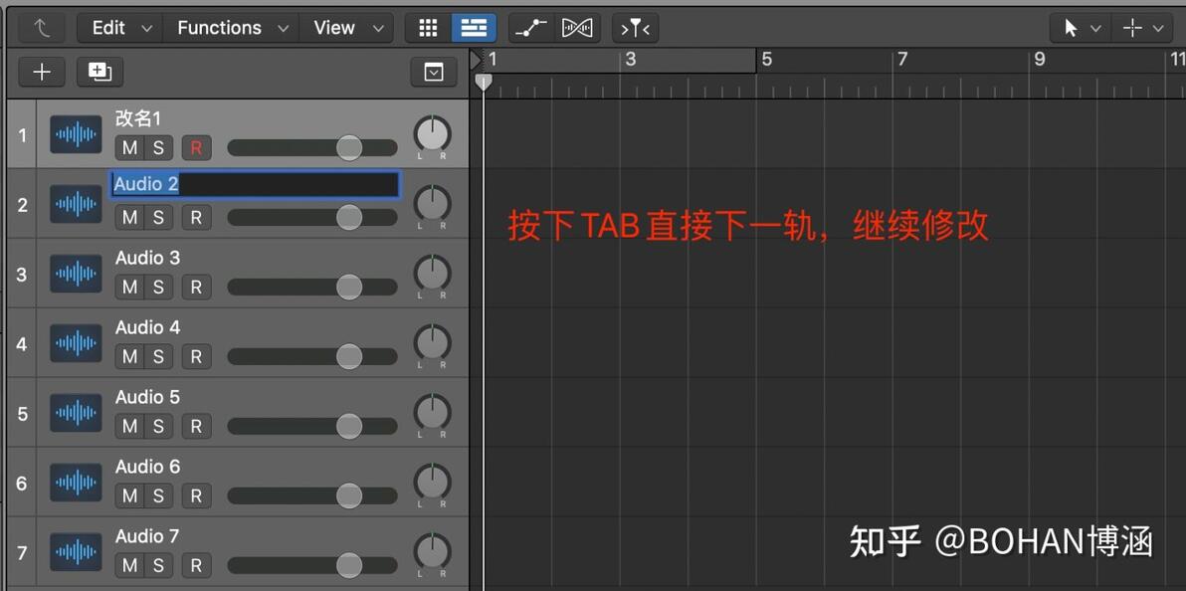This screenshot has height=591, width=1186.
Task: Record-enable the Audio 5 track
Action: tap(197, 426)
